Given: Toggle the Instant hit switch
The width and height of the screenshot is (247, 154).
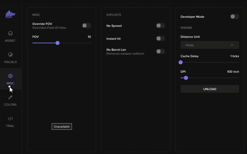Looking at the screenshot, I should pos(161,38).
